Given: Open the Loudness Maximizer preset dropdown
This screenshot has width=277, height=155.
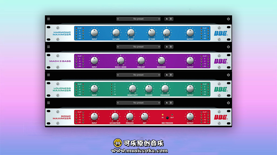Looking at the screenshot, I should [x=138, y=75].
